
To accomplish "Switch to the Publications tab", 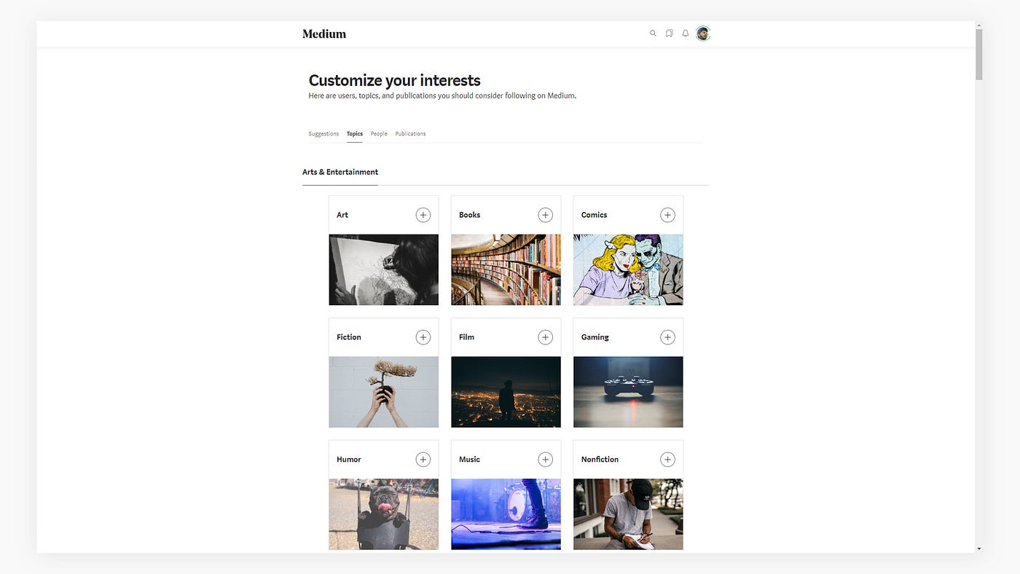I will tap(410, 133).
